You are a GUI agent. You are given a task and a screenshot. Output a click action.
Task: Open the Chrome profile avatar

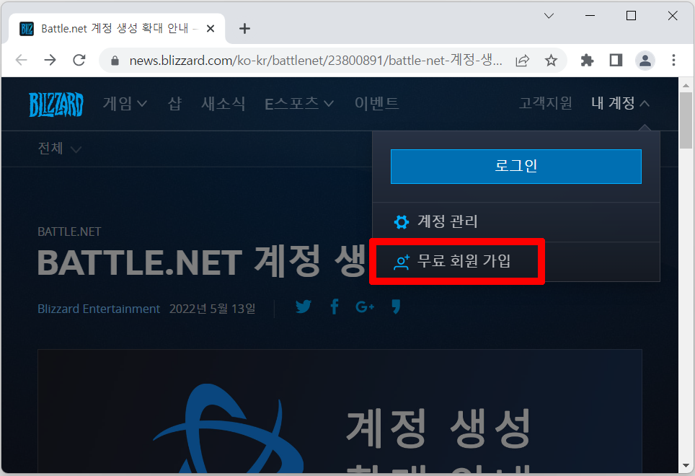coord(645,61)
